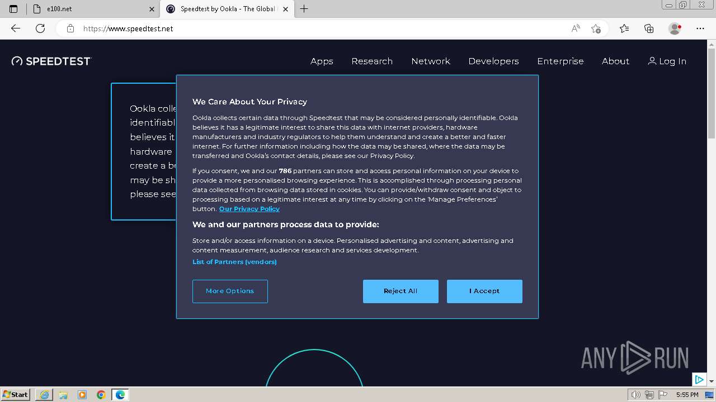Open the Our Privacy Policy link
This screenshot has width=716, height=402.
(249, 209)
